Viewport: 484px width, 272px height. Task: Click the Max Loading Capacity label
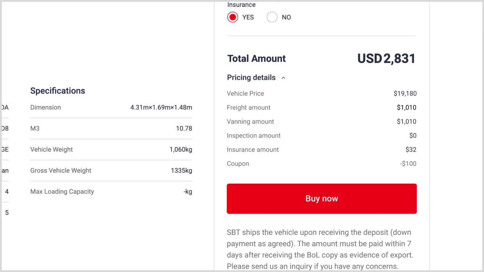click(x=62, y=191)
